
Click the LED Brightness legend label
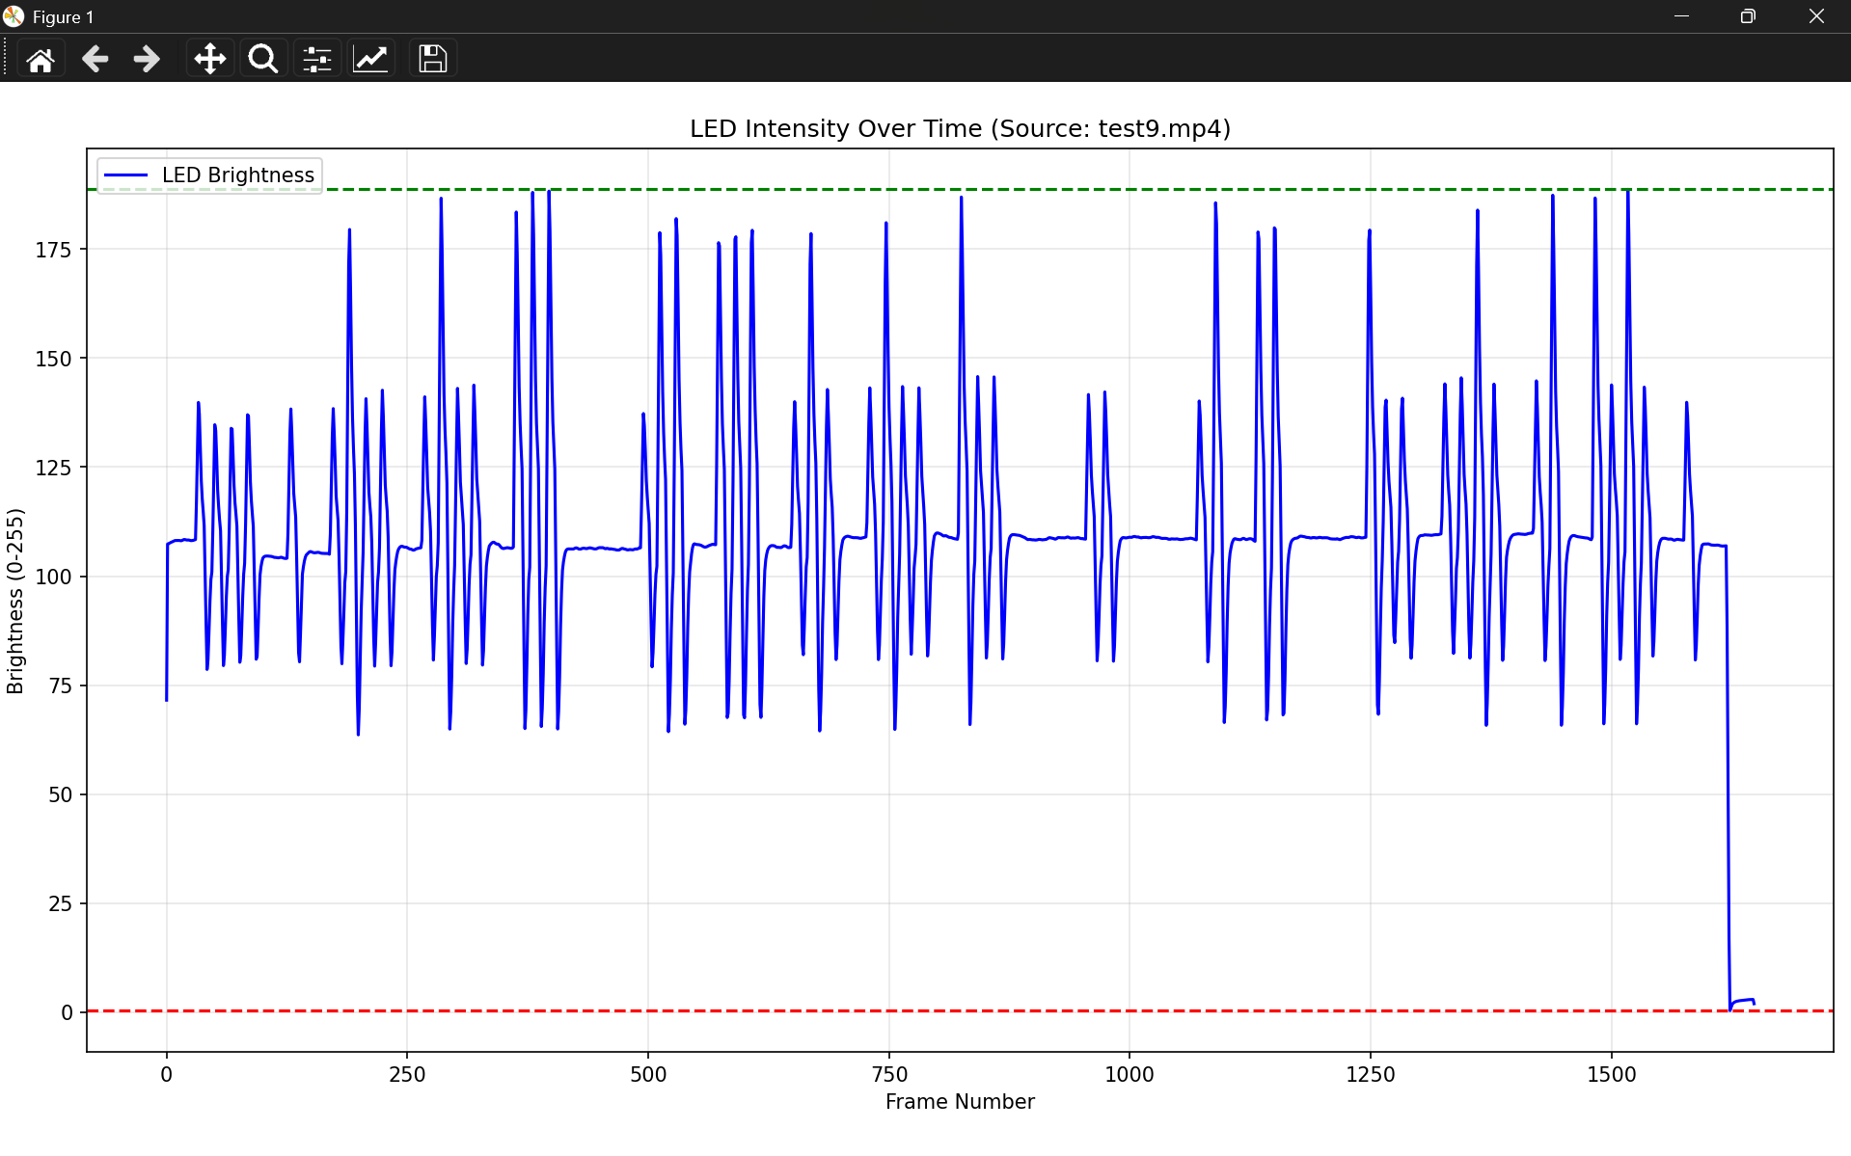pos(237,175)
